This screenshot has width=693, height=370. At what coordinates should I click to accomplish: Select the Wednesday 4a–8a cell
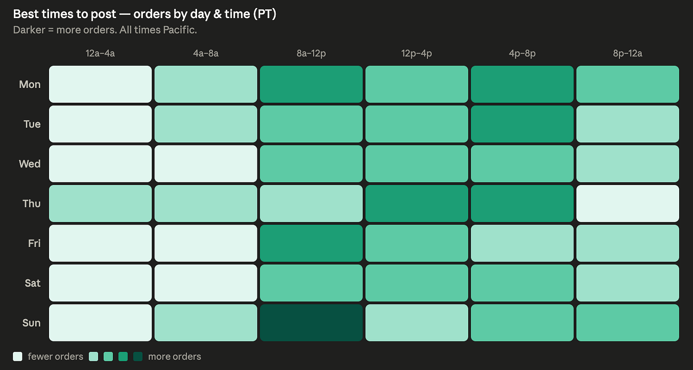pos(206,164)
